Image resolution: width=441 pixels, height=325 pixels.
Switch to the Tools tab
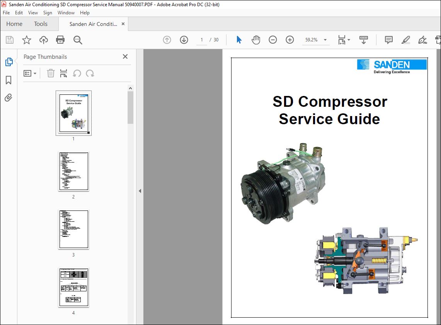click(x=41, y=24)
